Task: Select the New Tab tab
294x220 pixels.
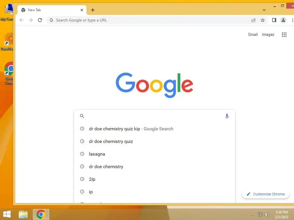Action: coord(52,10)
